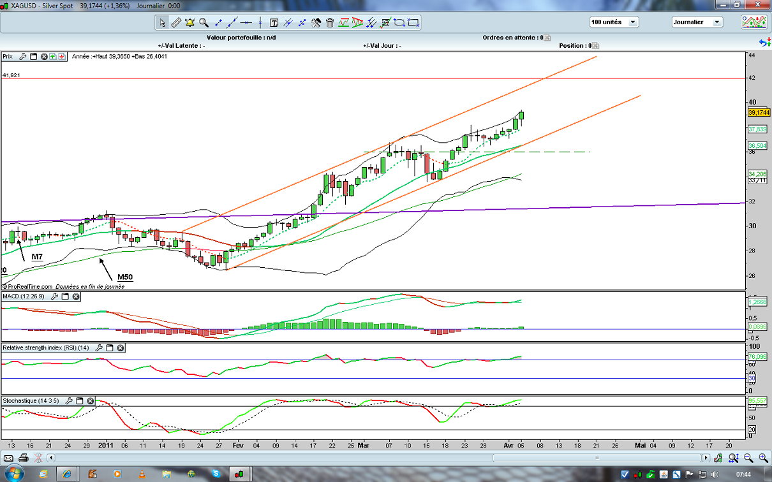The image size is (772, 482).
Task: Select the horizontal line drawing tool
Action: [x=246, y=23]
